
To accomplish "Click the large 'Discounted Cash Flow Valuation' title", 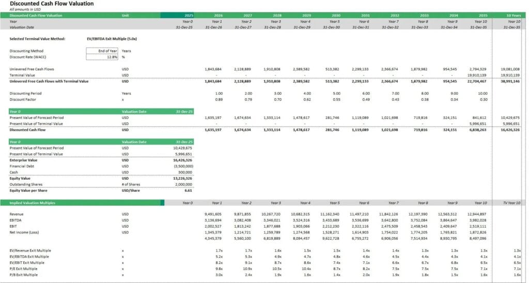I will click(52, 4).
